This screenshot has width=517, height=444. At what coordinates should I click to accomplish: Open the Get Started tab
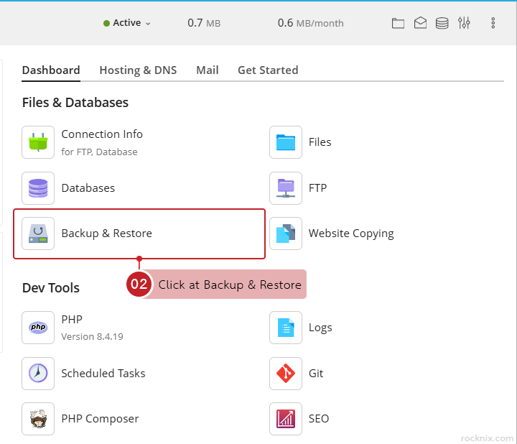(268, 70)
